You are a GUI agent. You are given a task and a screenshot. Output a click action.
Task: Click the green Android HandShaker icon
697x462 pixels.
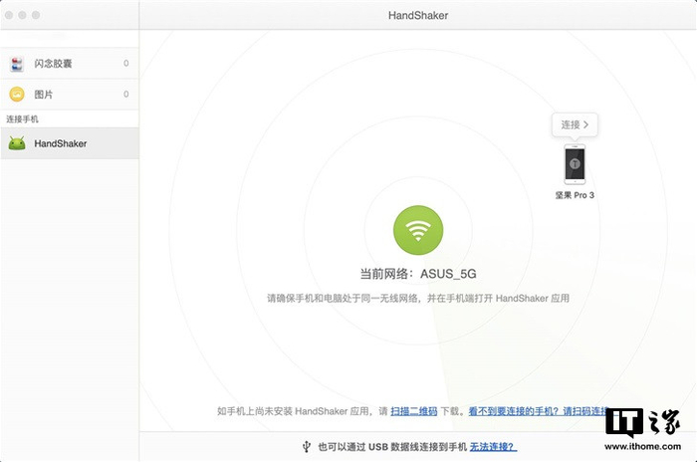tap(17, 143)
